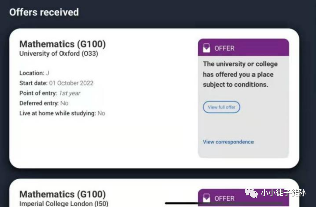This screenshot has width=316, height=207.
Task: Click the Deferred entry: No row
Action: click(44, 103)
